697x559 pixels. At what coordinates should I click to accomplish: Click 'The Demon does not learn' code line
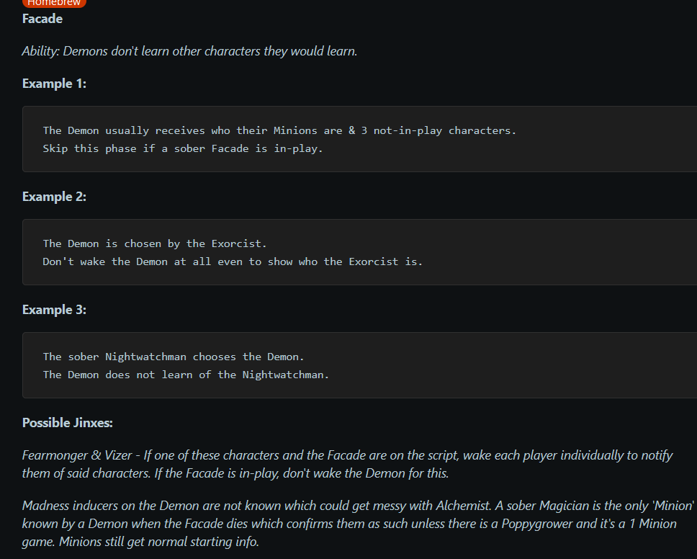click(186, 375)
